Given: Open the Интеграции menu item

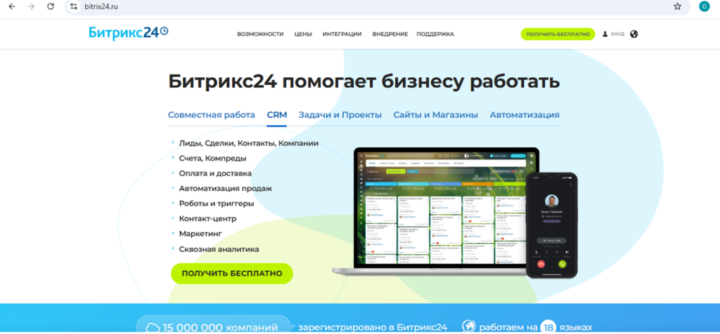Looking at the screenshot, I should (342, 34).
